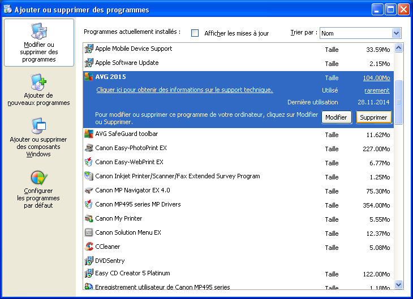The image size is (413, 299).
Task: Select Apple Mobile Device Support entry
Action: click(238, 49)
